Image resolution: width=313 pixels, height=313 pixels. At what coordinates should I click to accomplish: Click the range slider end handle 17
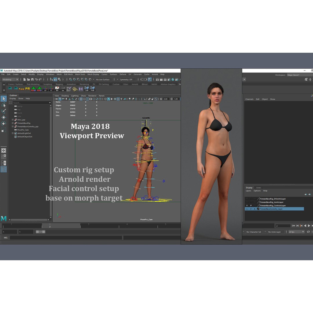43,232
